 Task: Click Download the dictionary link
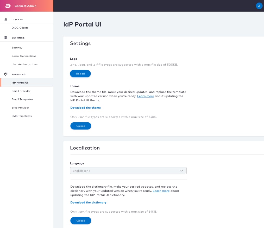89,202
